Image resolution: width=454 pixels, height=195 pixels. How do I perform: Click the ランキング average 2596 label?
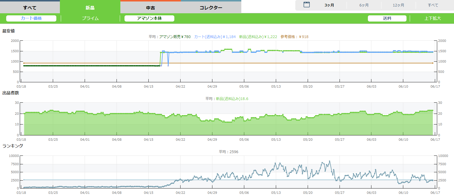point(228,152)
